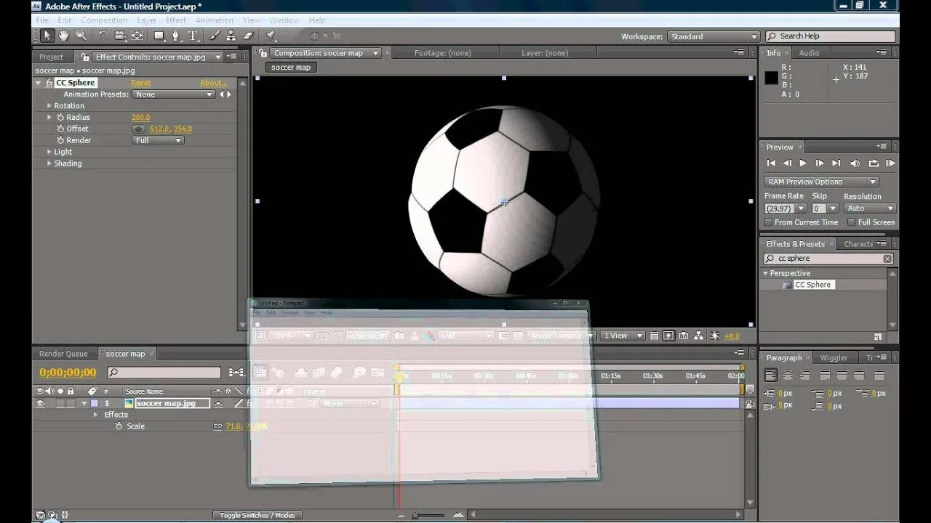Expand Effects group in timeline
This screenshot has height=523, width=931.
point(95,415)
